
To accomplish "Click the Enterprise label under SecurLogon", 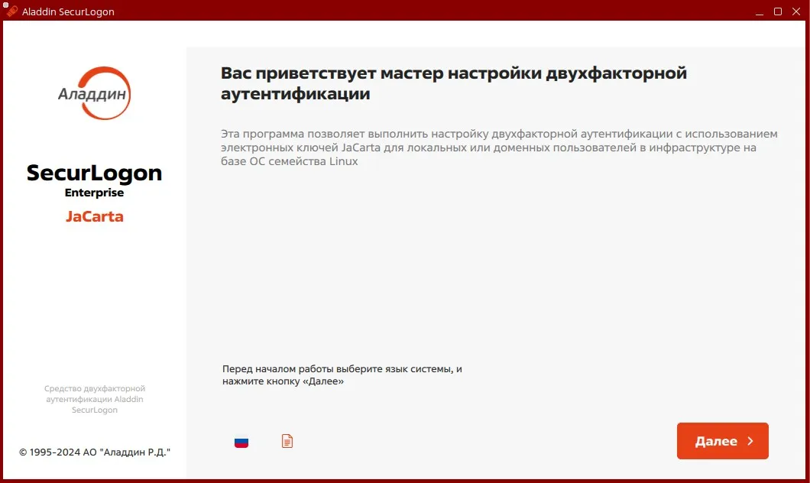I will click(94, 193).
